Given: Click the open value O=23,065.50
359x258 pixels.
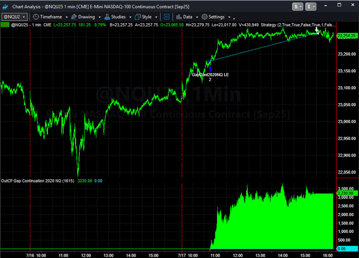Looking at the screenshot, I should tap(172, 25).
